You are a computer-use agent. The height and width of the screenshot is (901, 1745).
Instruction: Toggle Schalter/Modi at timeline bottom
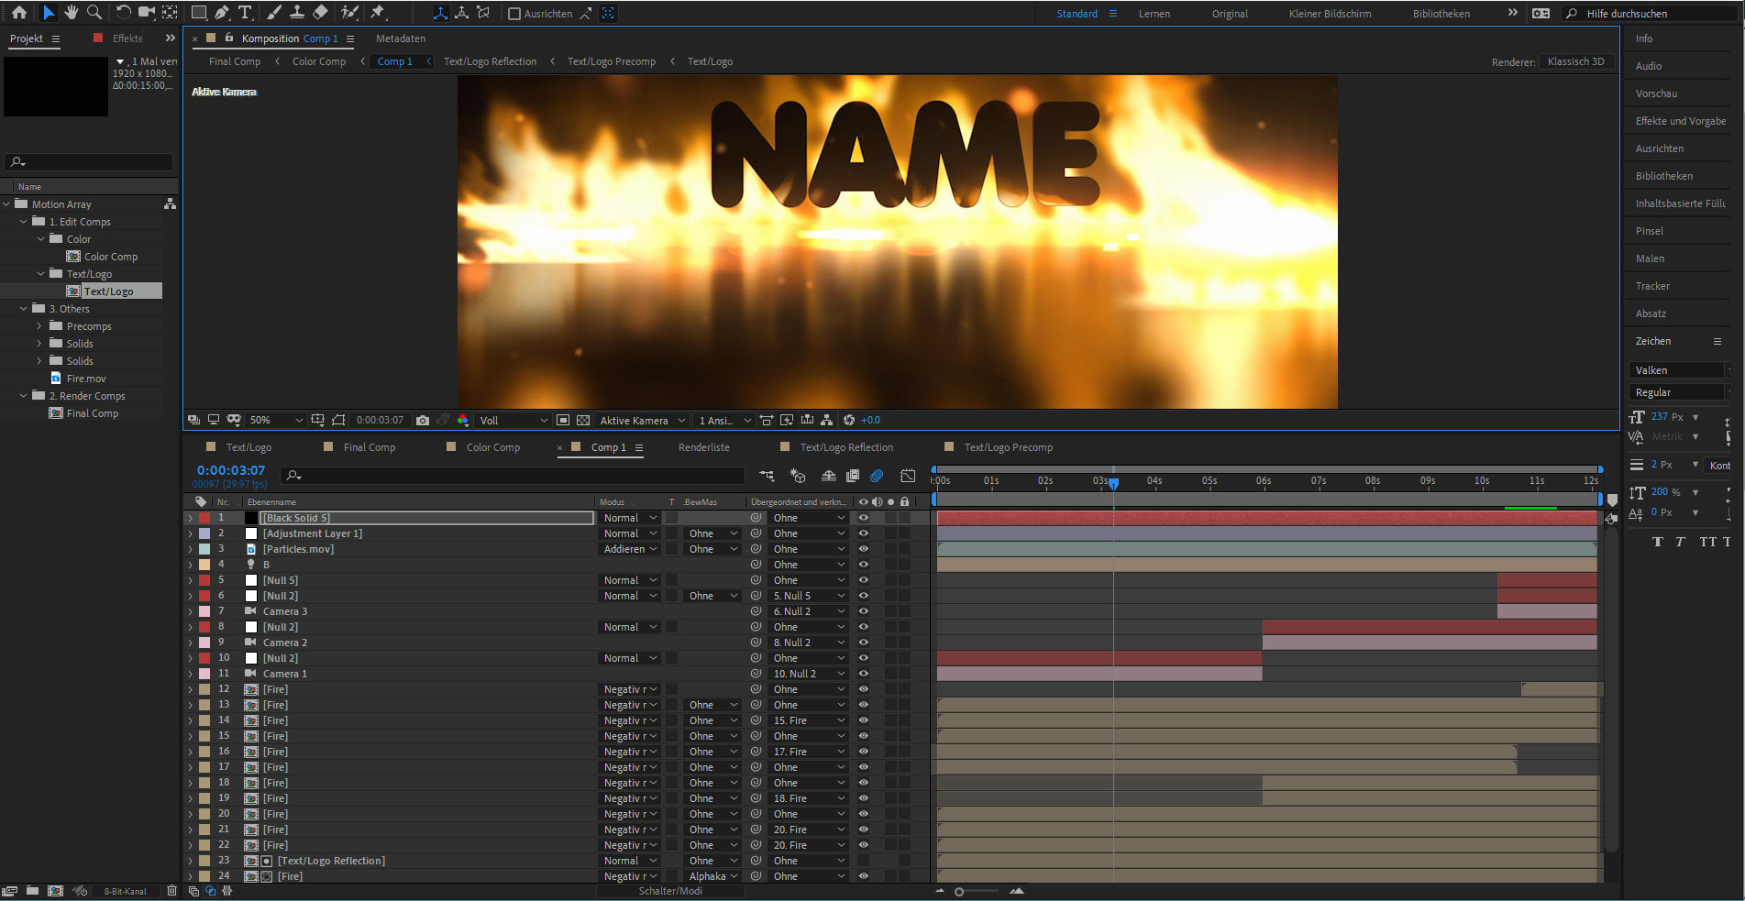[670, 891]
